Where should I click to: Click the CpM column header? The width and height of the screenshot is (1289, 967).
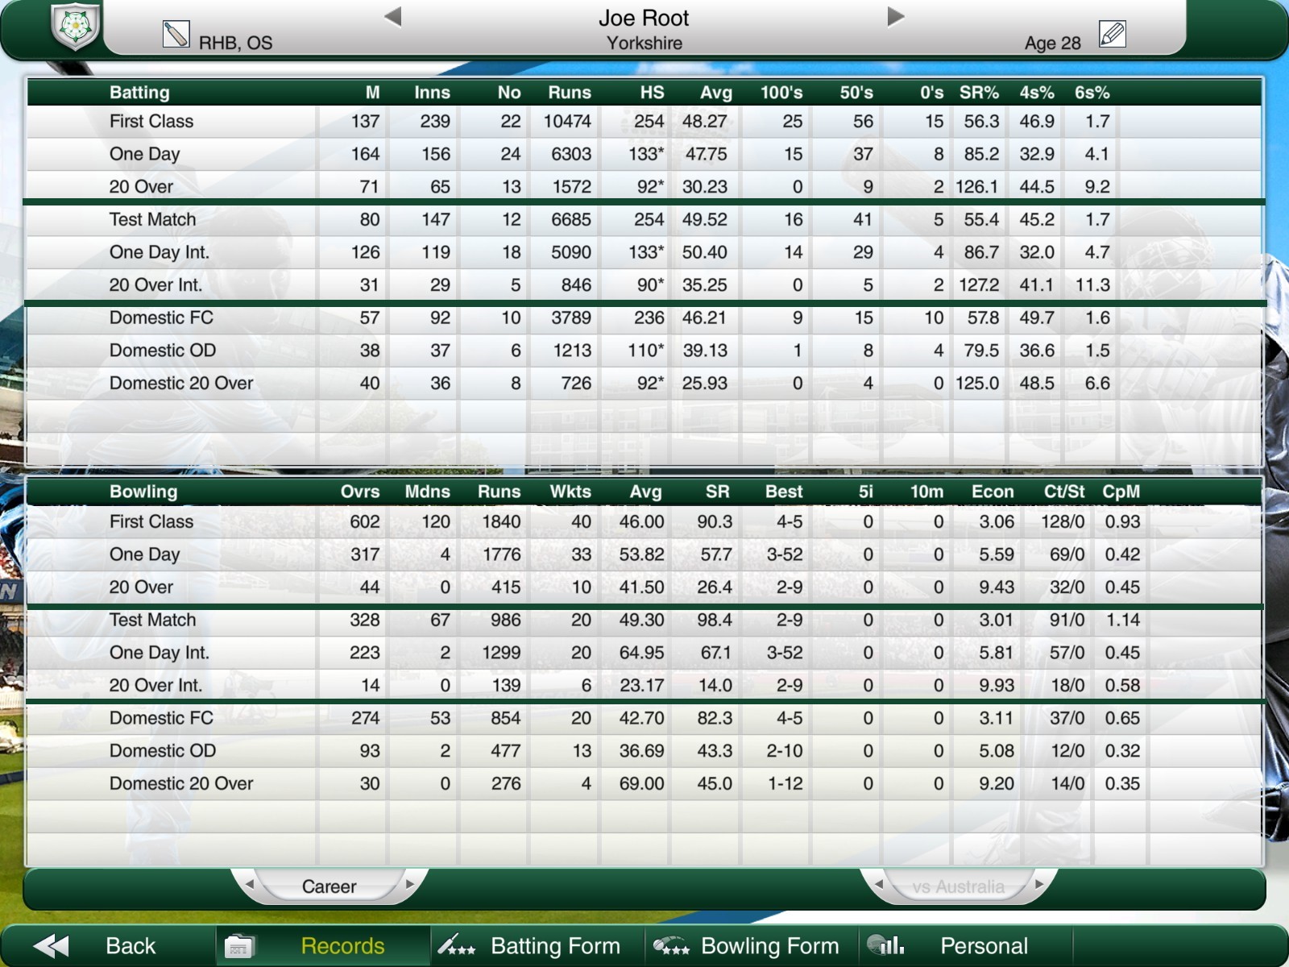(x=1121, y=492)
